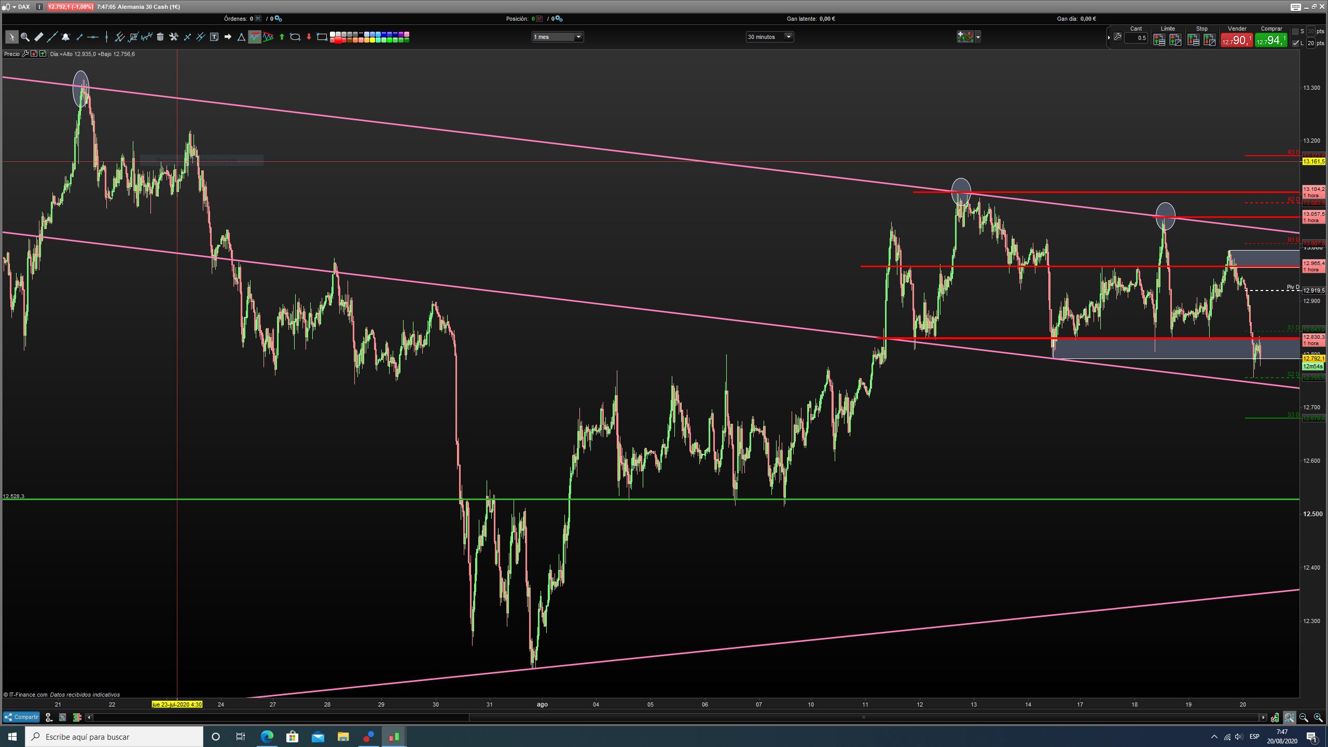This screenshot has height=747, width=1328.
Task: Select the ruler measuring tool
Action: (x=39, y=37)
